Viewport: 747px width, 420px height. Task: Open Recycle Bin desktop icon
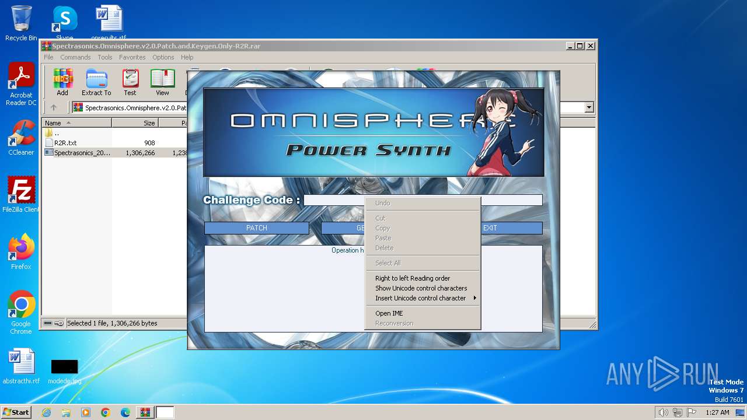click(21, 23)
